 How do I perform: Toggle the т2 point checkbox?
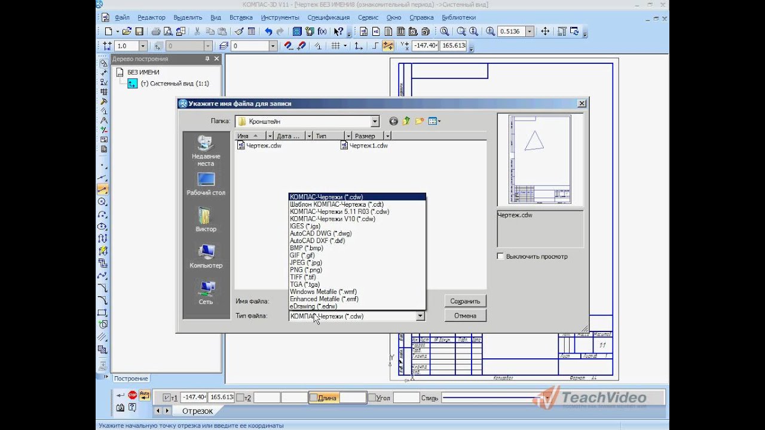pos(240,398)
